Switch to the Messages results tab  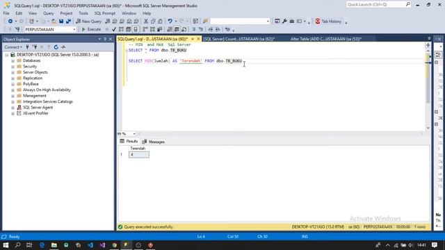153,142
